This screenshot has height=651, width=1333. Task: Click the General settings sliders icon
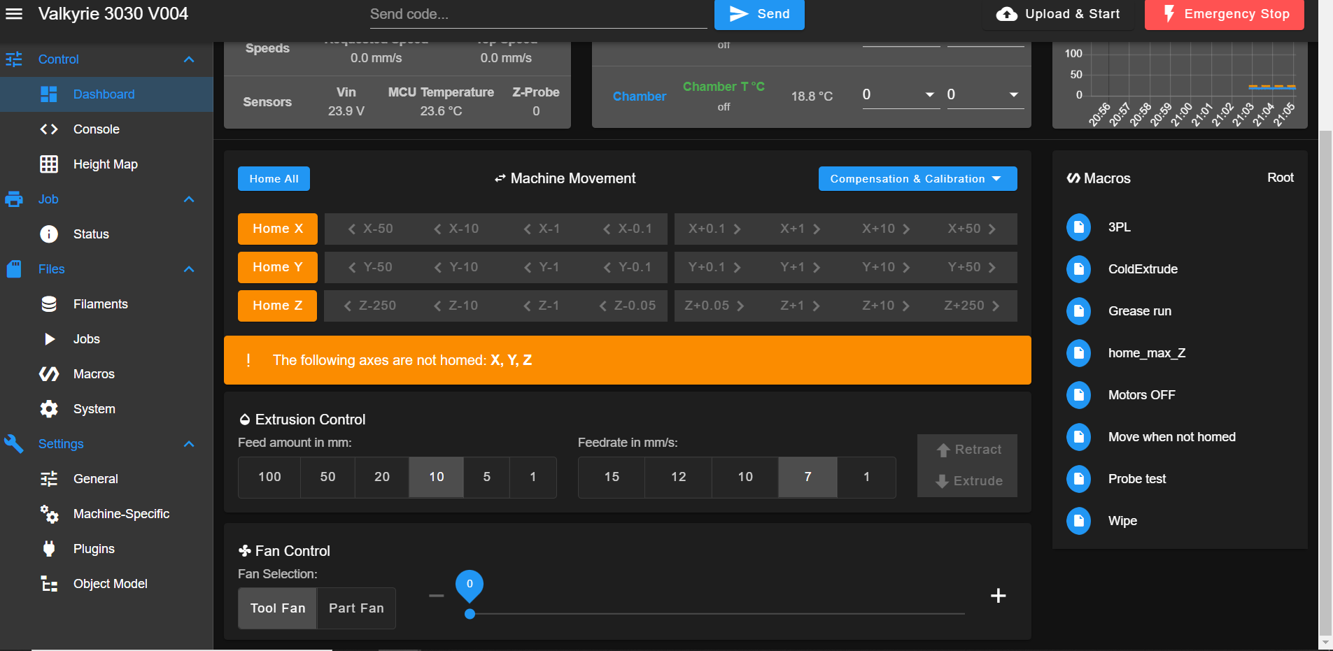click(x=49, y=479)
